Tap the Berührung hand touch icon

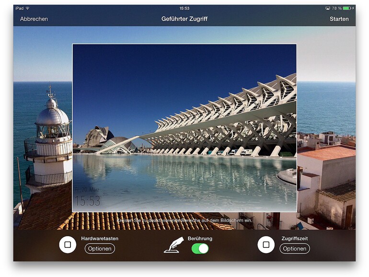click(x=174, y=245)
